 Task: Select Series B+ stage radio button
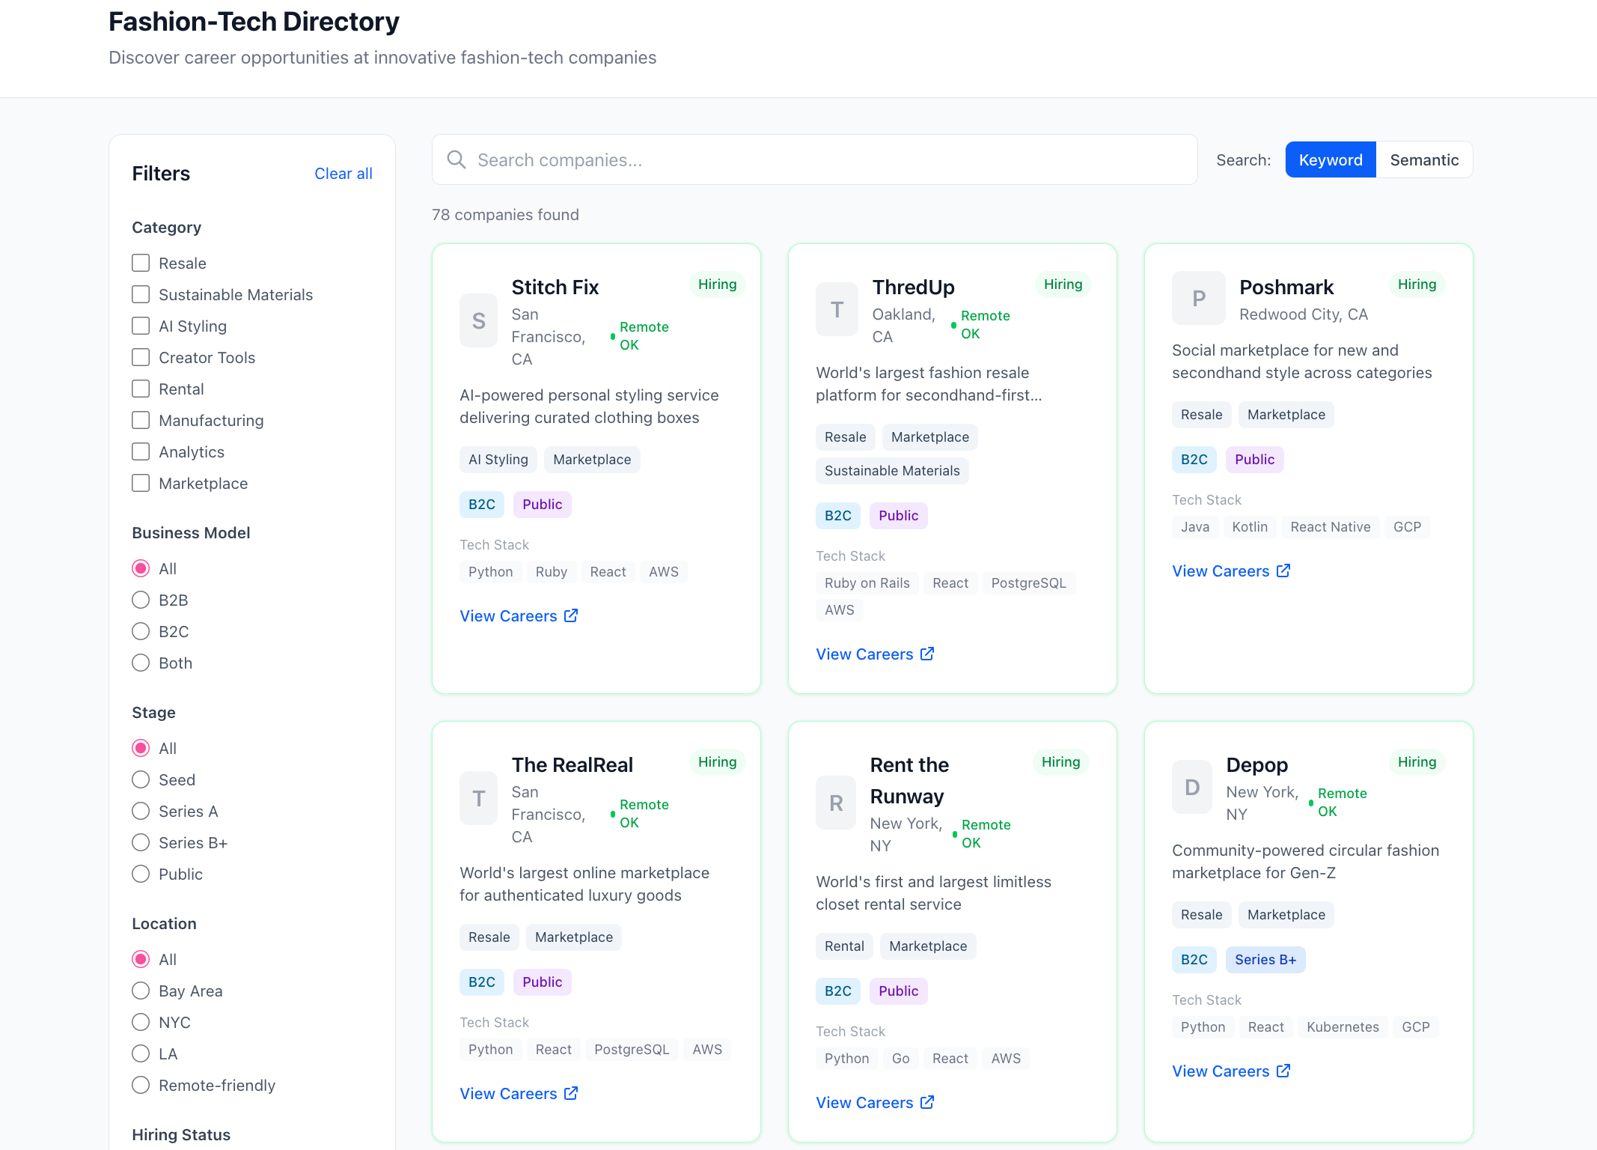click(141, 842)
